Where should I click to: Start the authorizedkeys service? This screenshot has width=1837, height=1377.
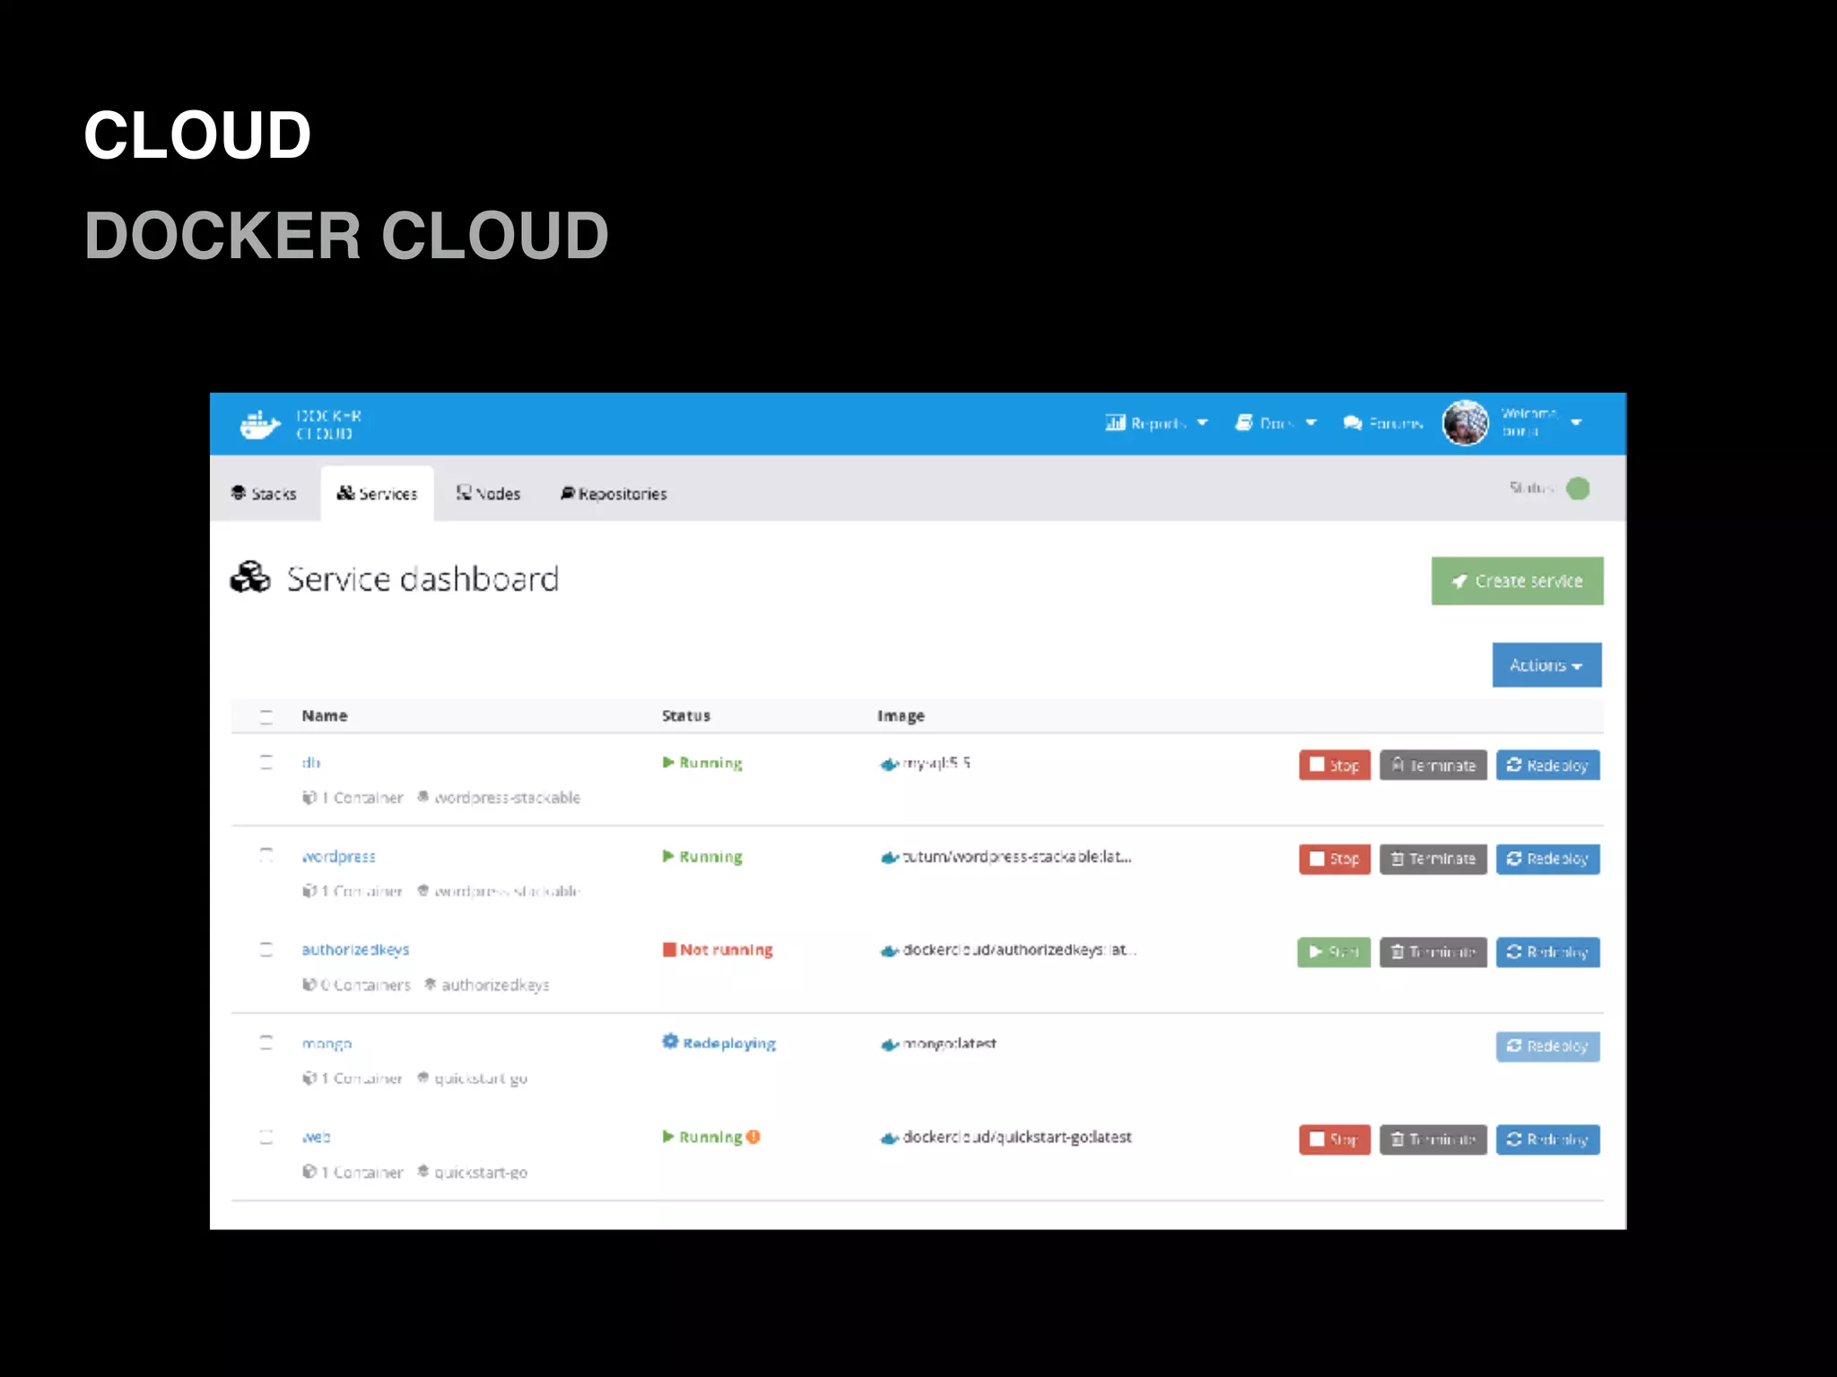click(x=1334, y=952)
